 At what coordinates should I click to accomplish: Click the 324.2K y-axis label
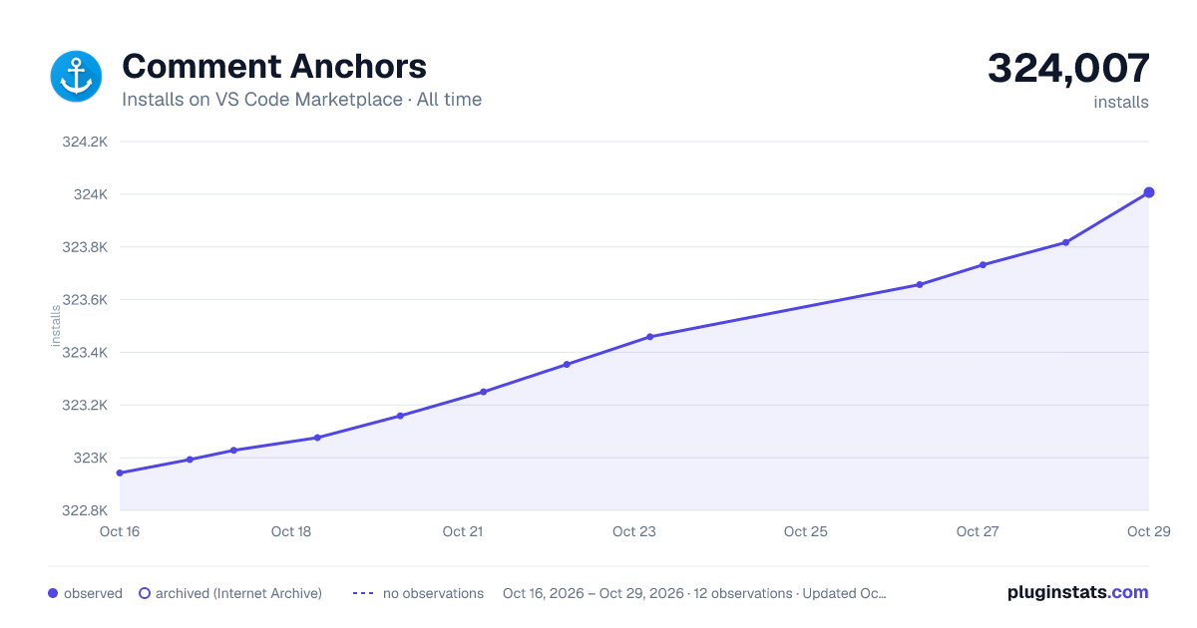click(x=85, y=142)
